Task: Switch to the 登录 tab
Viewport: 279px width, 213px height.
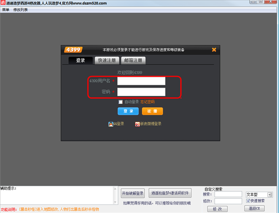Action: (81, 61)
